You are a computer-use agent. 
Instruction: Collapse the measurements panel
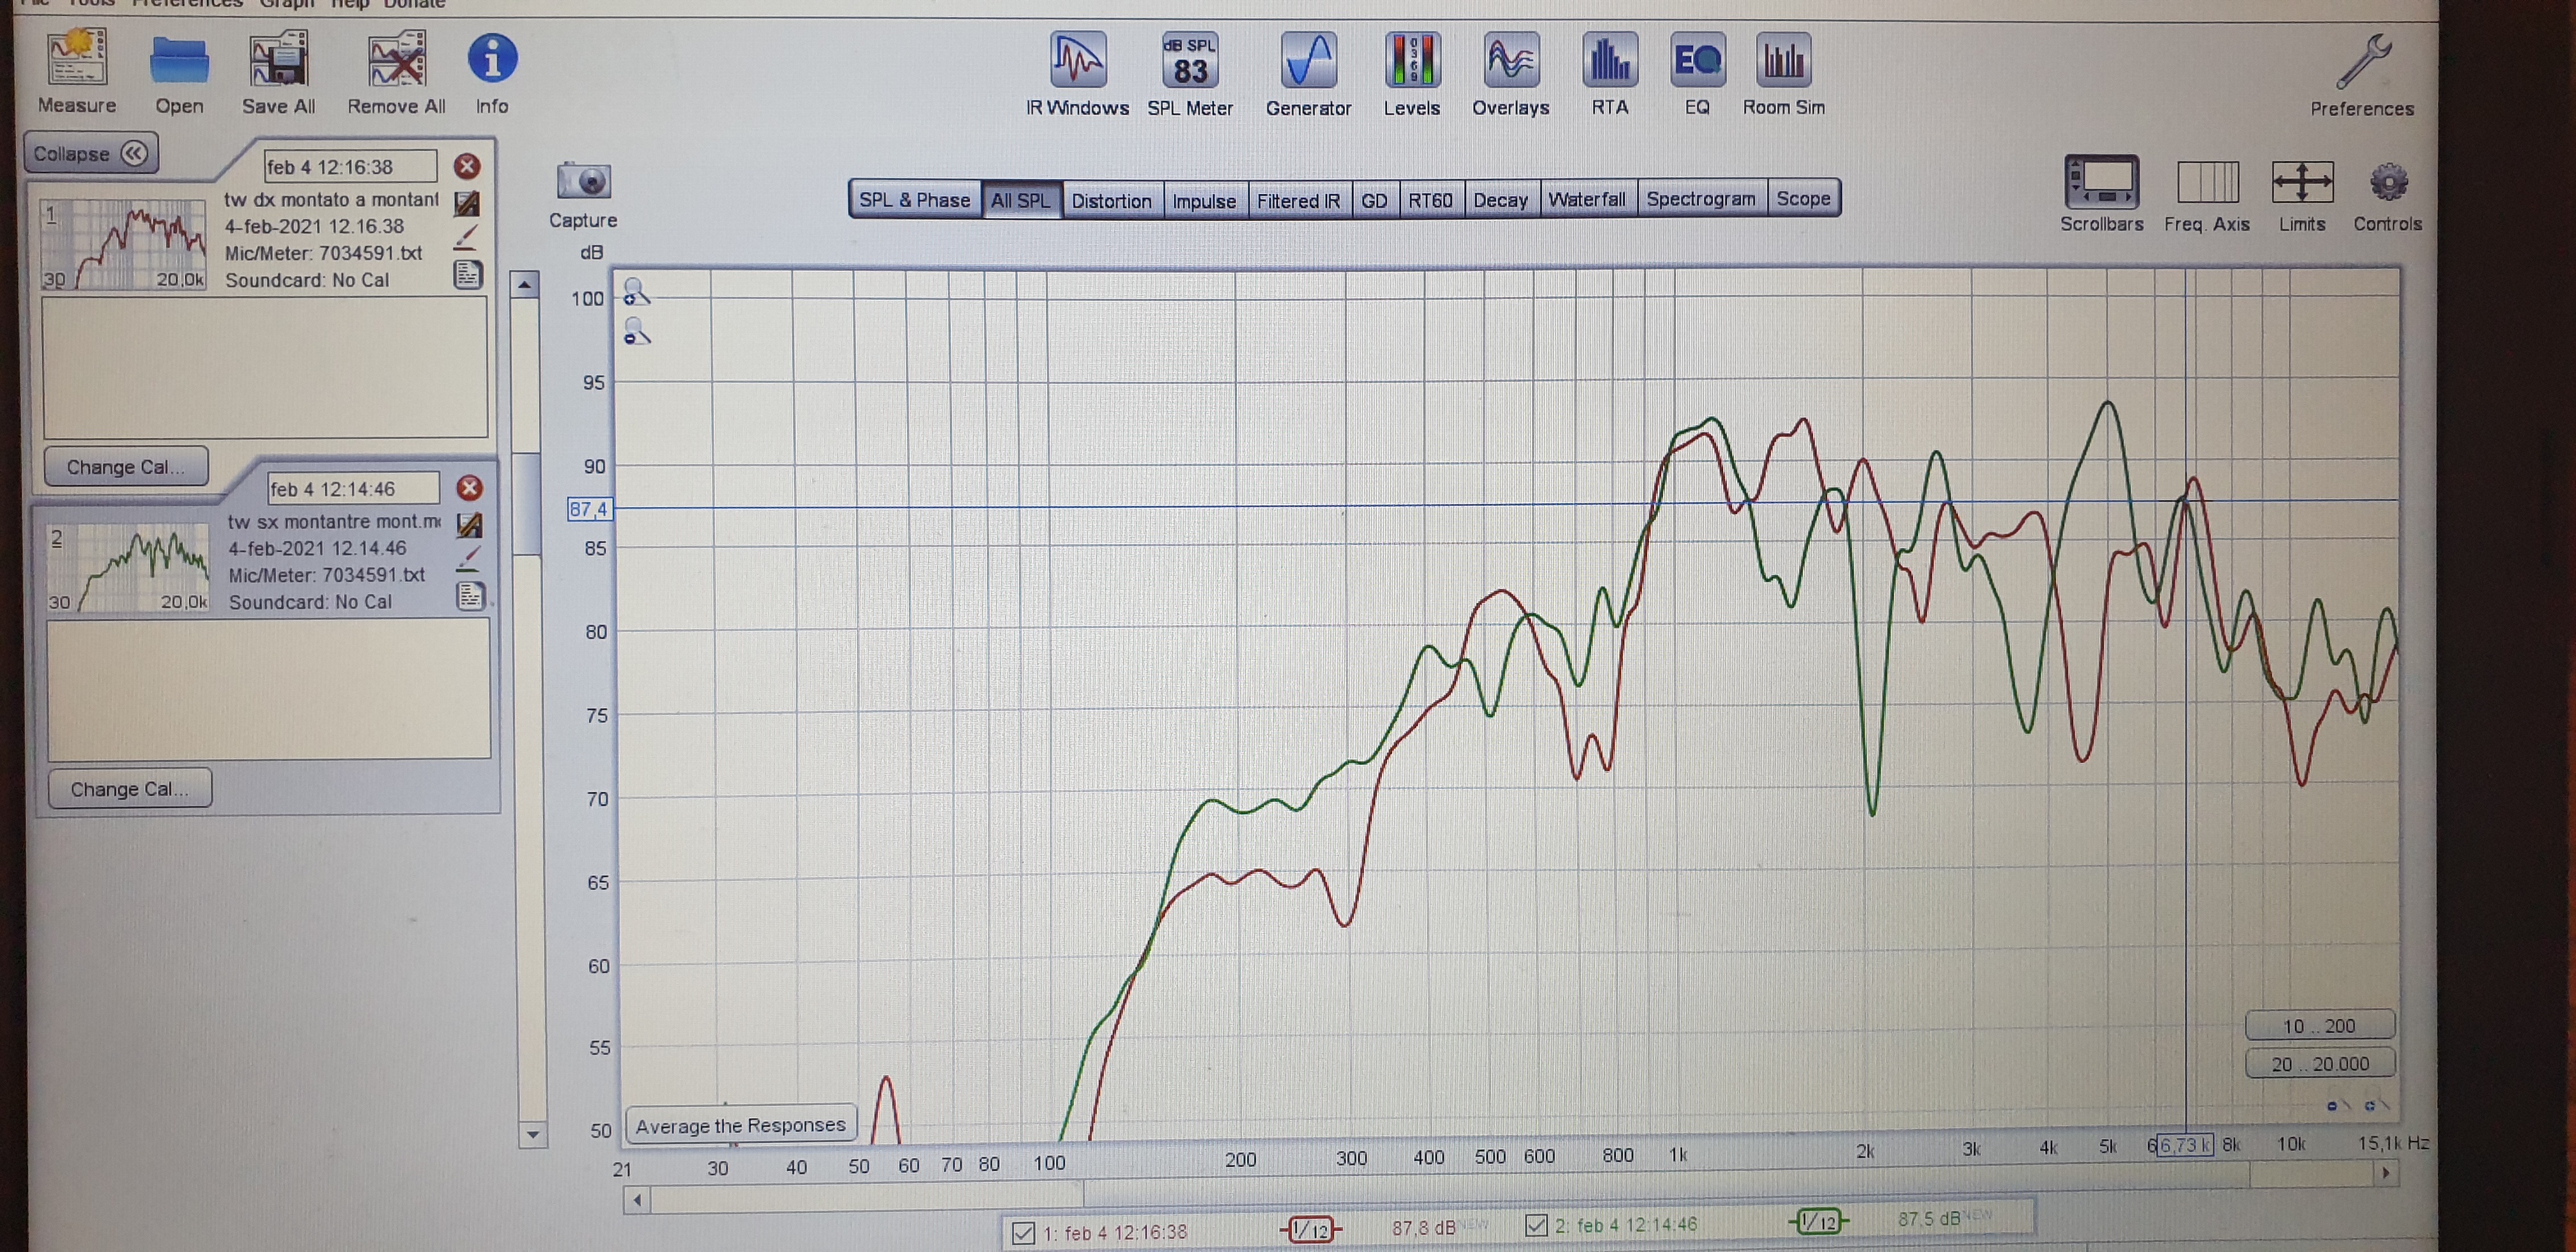[x=90, y=154]
